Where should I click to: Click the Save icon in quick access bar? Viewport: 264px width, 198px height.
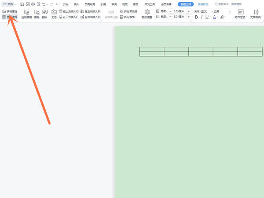[22, 4]
